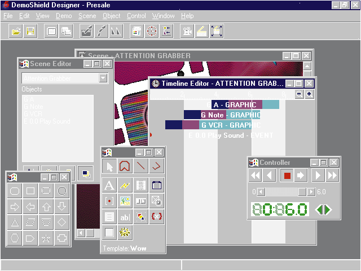Choose the picture image tool in palette

coord(125,200)
